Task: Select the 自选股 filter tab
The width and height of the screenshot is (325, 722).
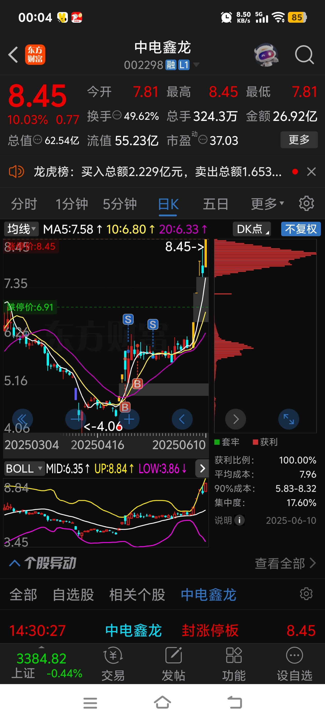Action: 73,594
